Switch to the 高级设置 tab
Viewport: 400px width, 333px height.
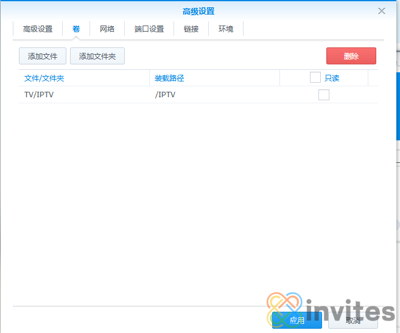click(38, 29)
